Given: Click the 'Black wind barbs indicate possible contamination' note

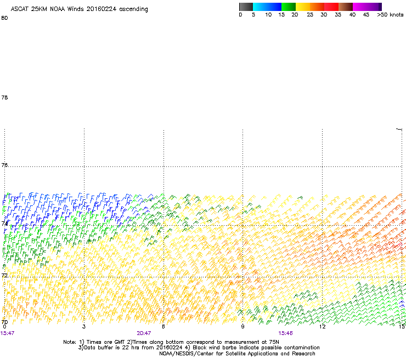Looking at the screenshot, I should click(252, 348).
